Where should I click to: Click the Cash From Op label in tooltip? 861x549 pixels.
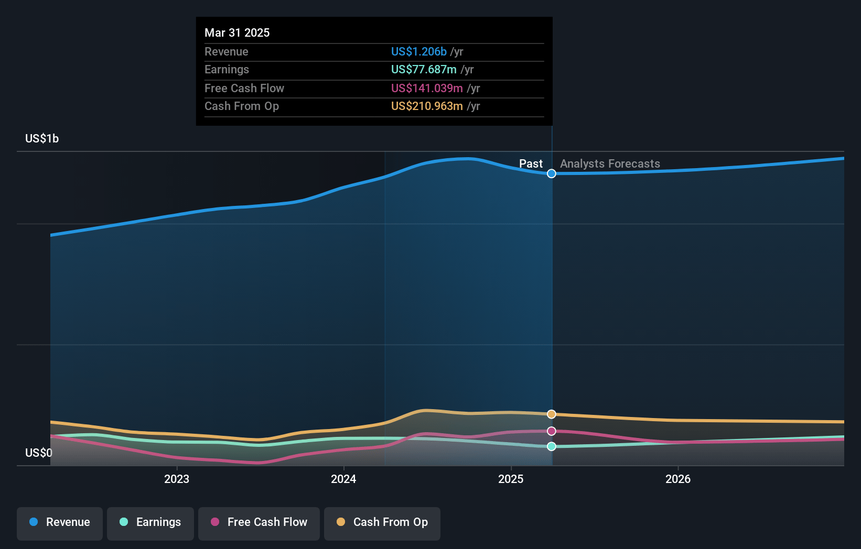(241, 106)
